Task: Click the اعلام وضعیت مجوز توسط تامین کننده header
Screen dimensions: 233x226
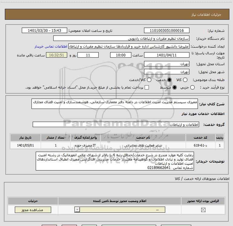Action: click(x=120, y=201)
